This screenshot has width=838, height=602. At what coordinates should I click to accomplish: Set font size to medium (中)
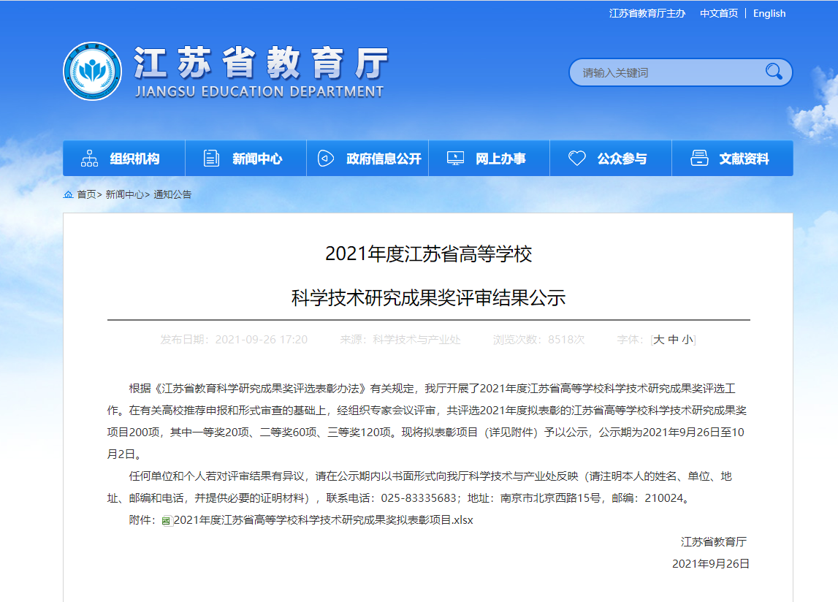coord(673,340)
